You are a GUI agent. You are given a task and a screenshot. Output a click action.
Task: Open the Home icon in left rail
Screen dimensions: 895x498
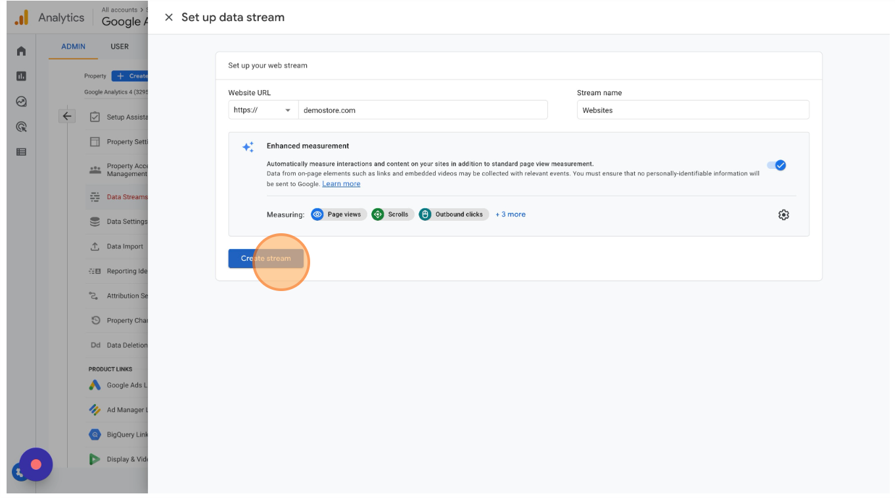coord(21,51)
